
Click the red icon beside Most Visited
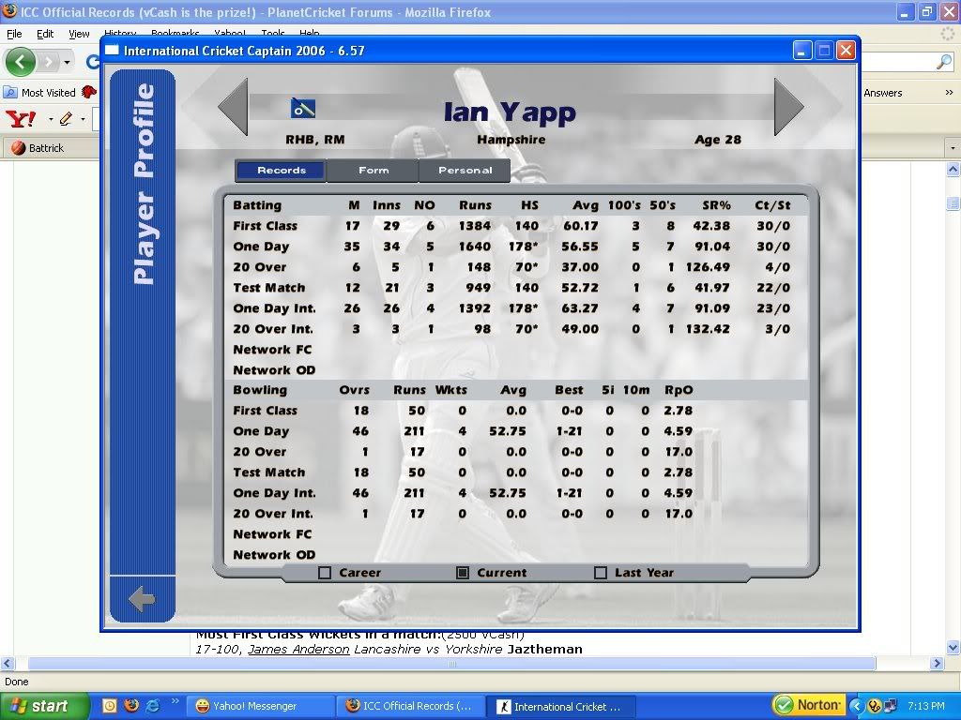[89, 93]
